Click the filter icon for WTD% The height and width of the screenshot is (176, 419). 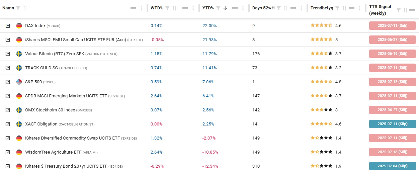(x=167, y=8)
